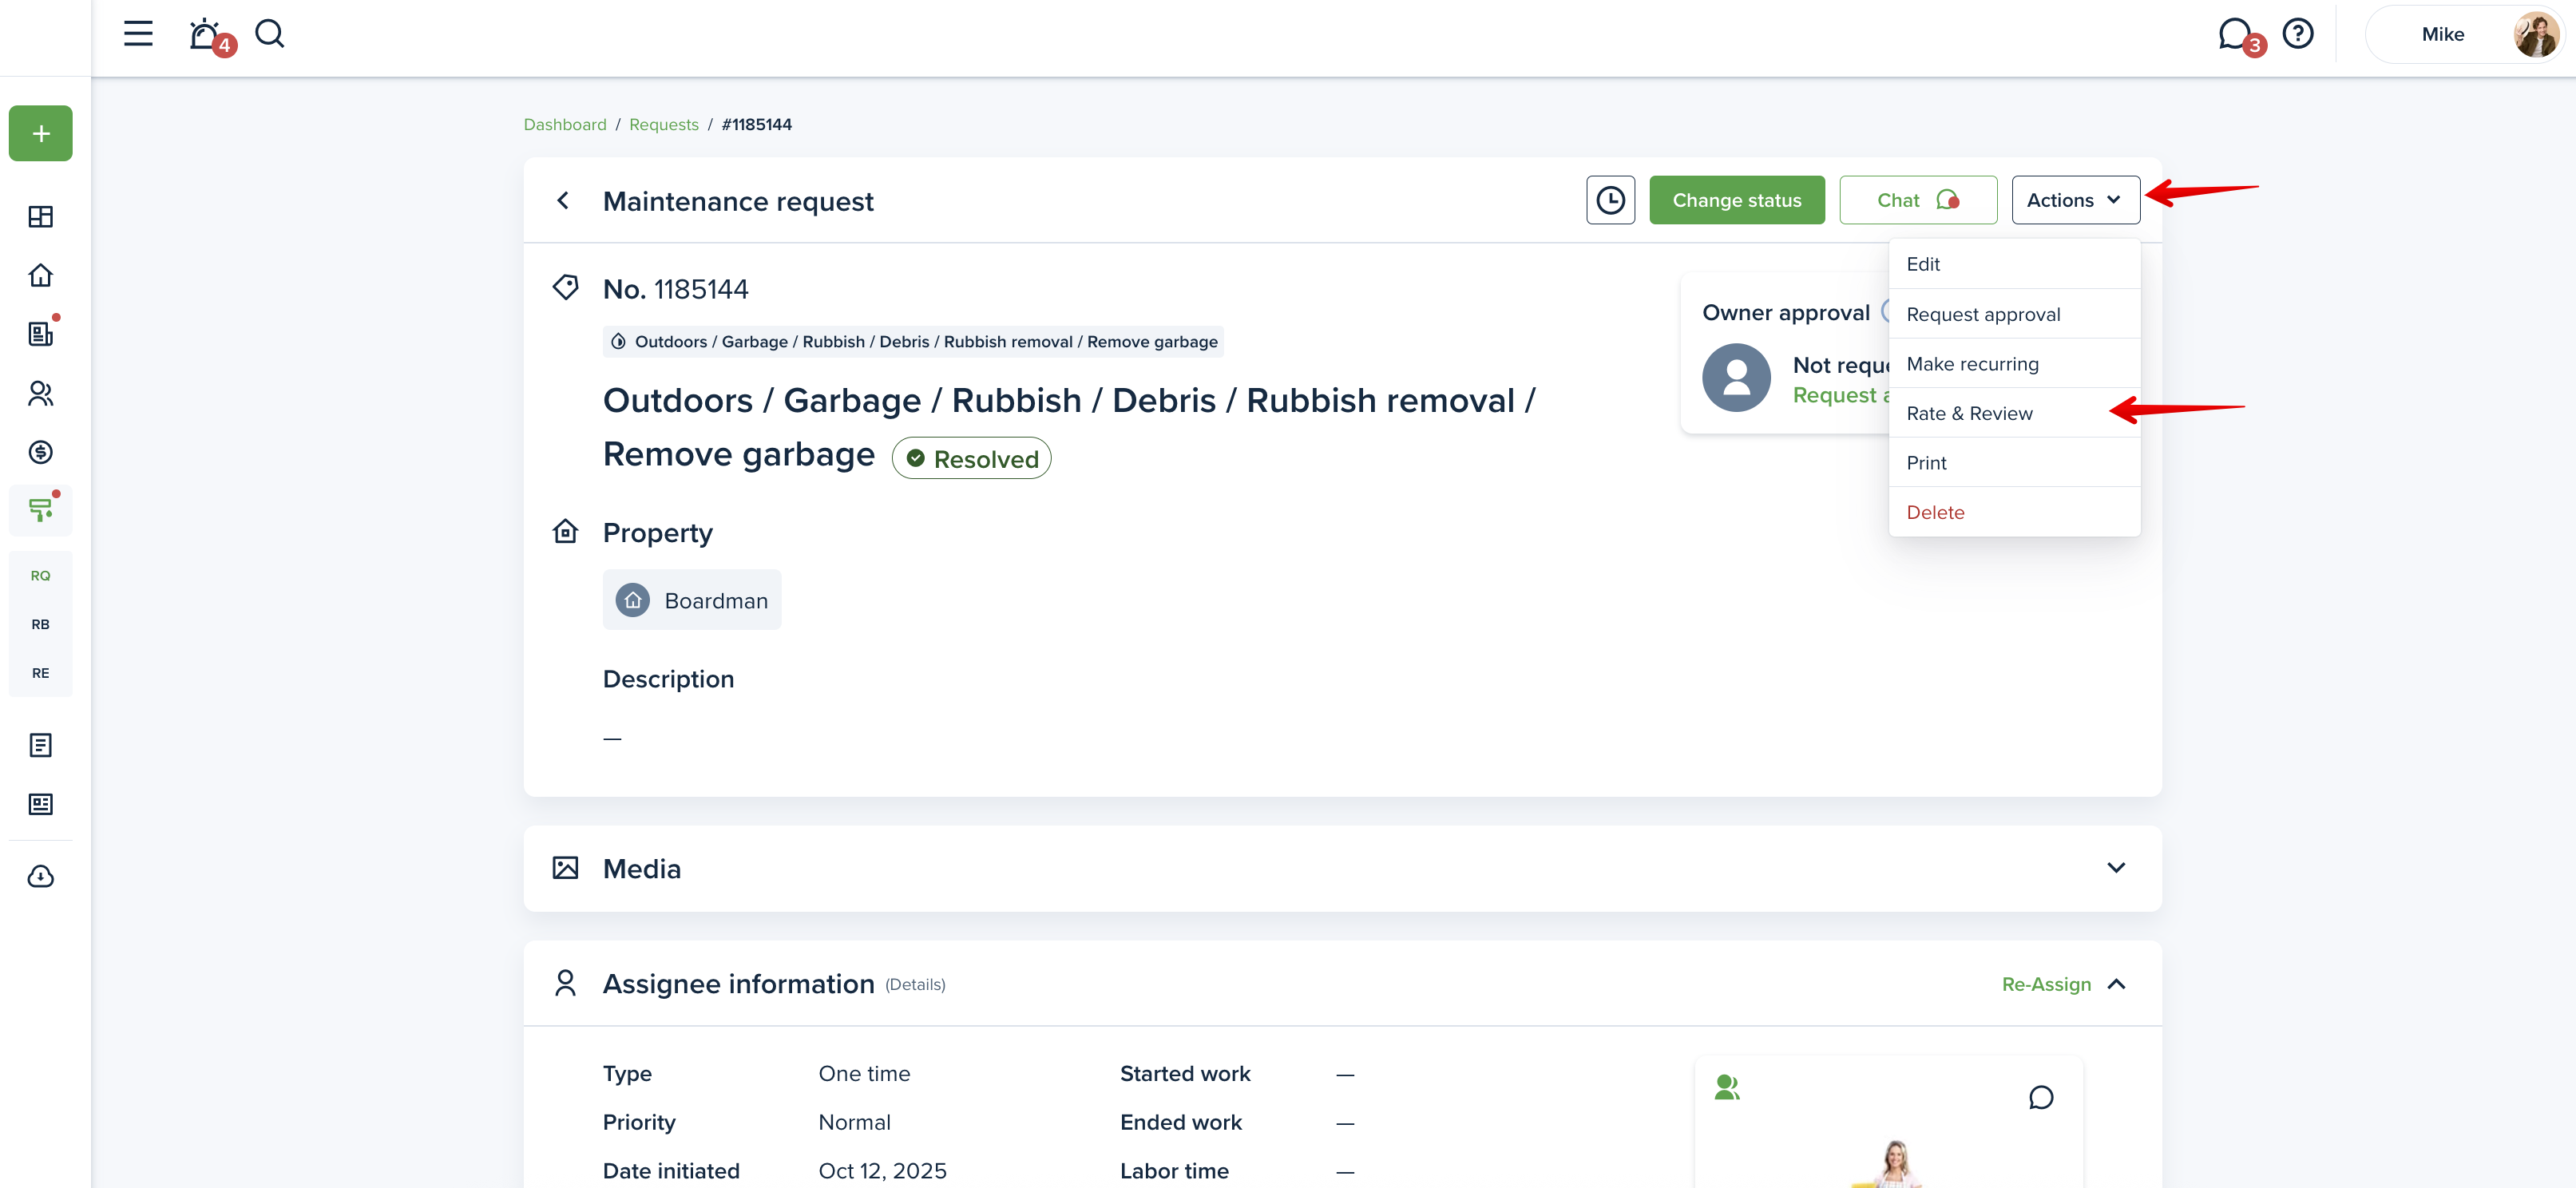The height and width of the screenshot is (1188, 2576).
Task: Click the Re-Assign link
Action: pos(2045,984)
